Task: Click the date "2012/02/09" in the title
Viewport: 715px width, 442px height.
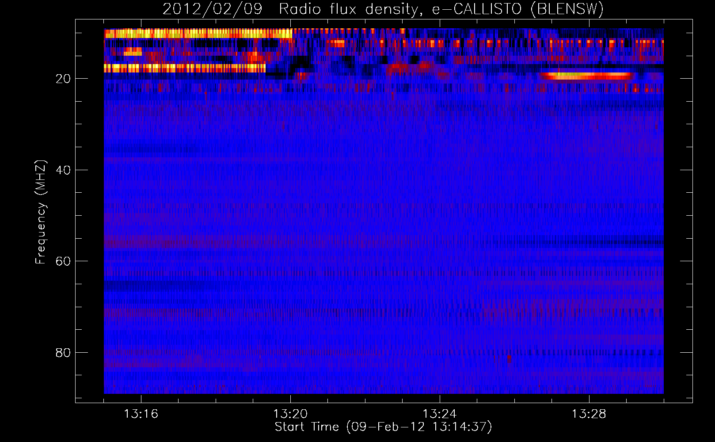Action: 213,9
